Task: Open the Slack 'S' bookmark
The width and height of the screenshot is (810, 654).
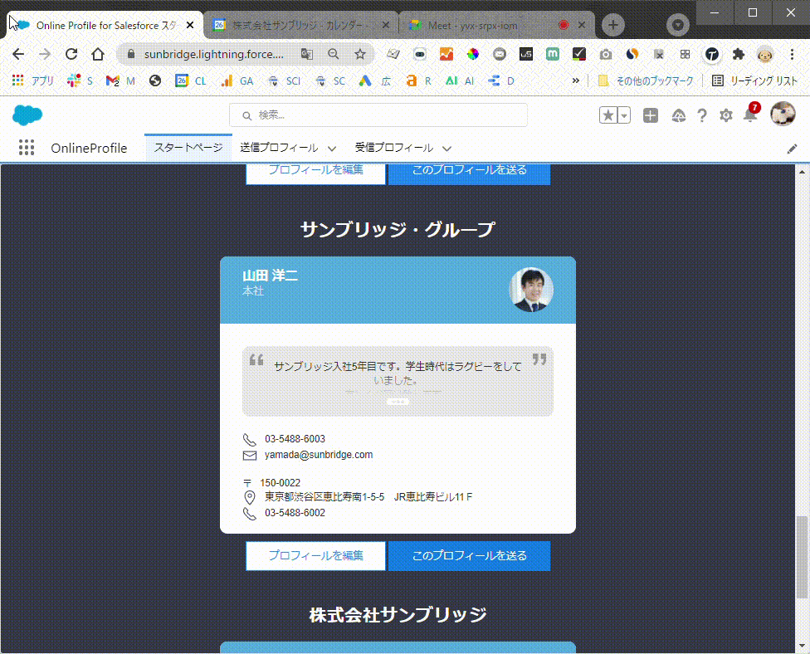Action: 80,81
